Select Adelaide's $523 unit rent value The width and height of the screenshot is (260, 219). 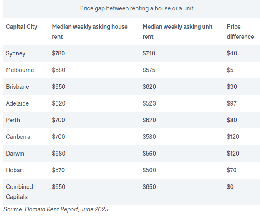(x=149, y=103)
